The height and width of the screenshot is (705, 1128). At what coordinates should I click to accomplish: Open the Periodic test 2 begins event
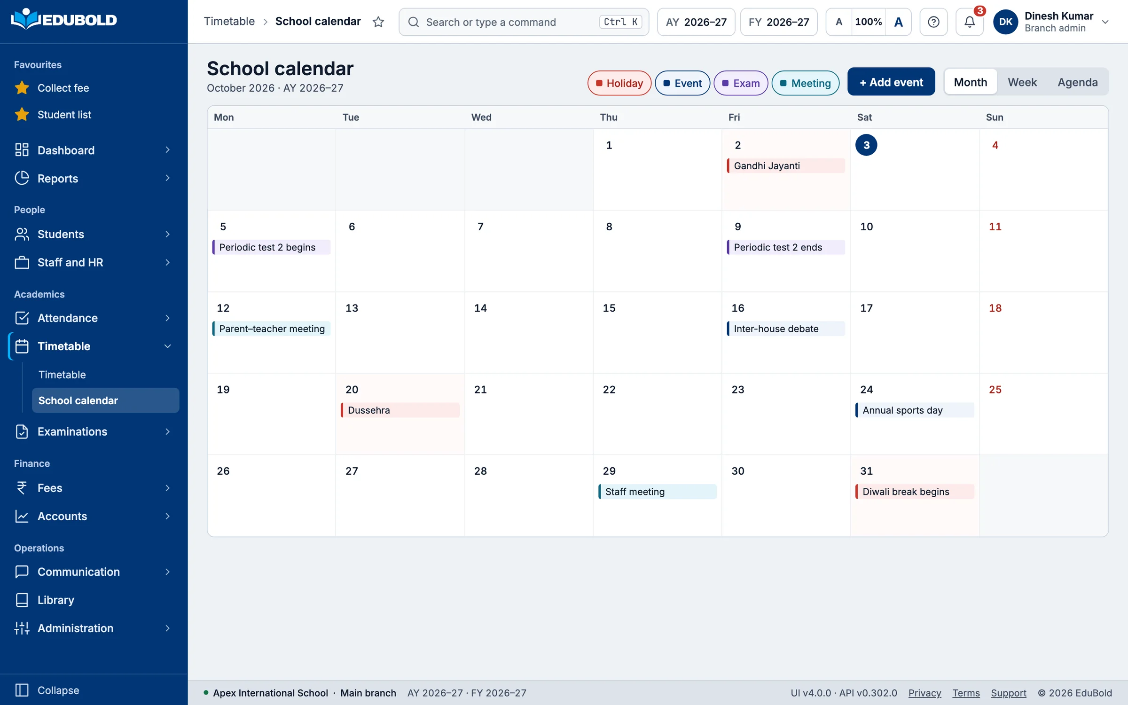tap(271, 247)
